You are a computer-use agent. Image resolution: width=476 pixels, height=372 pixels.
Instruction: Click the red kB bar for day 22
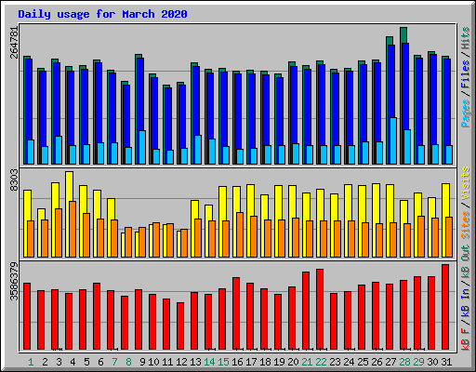pos(320,310)
